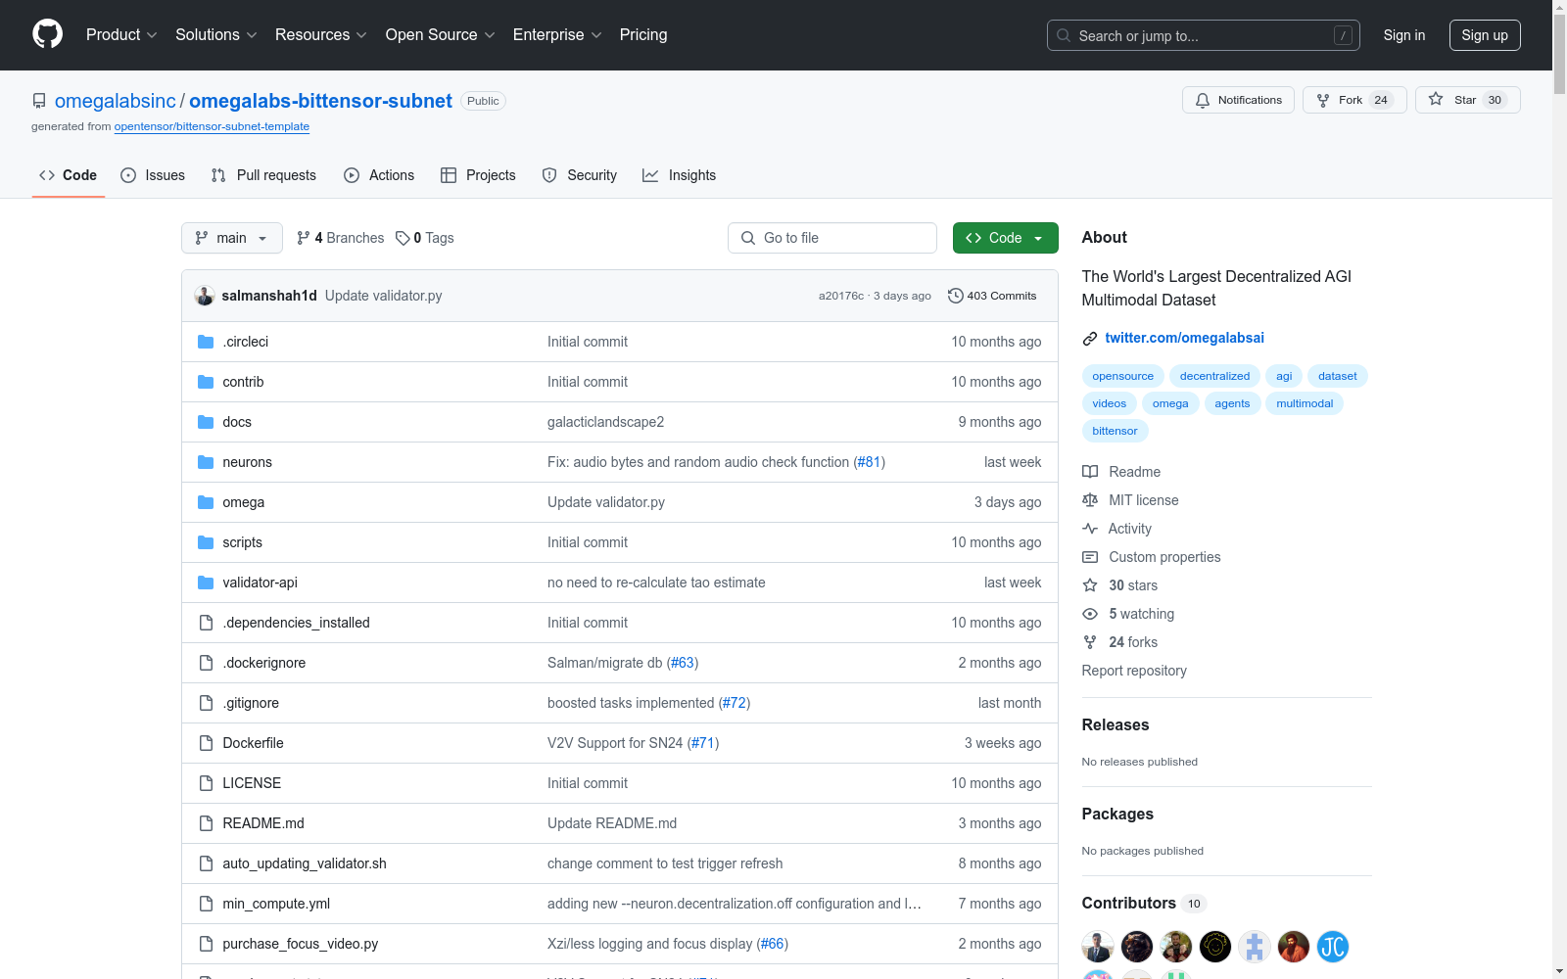Image resolution: width=1567 pixels, height=979 pixels.
Task: Open the Releases heading link
Action: point(1116,724)
